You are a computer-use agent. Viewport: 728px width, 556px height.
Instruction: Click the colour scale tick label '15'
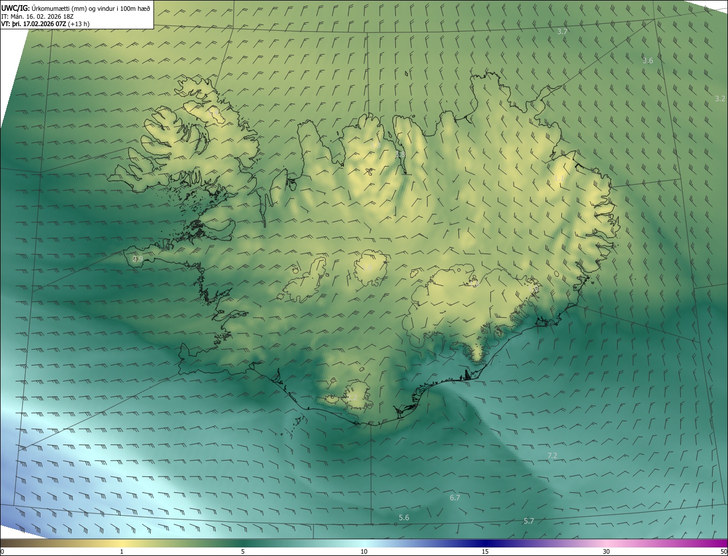pyautogui.click(x=485, y=552)
